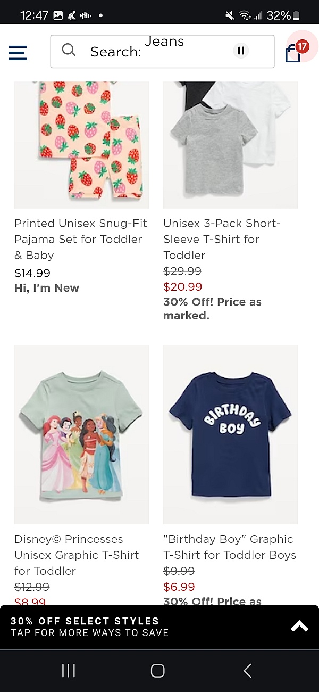Open the hamburger navigation menu

(x=18, y=53)
